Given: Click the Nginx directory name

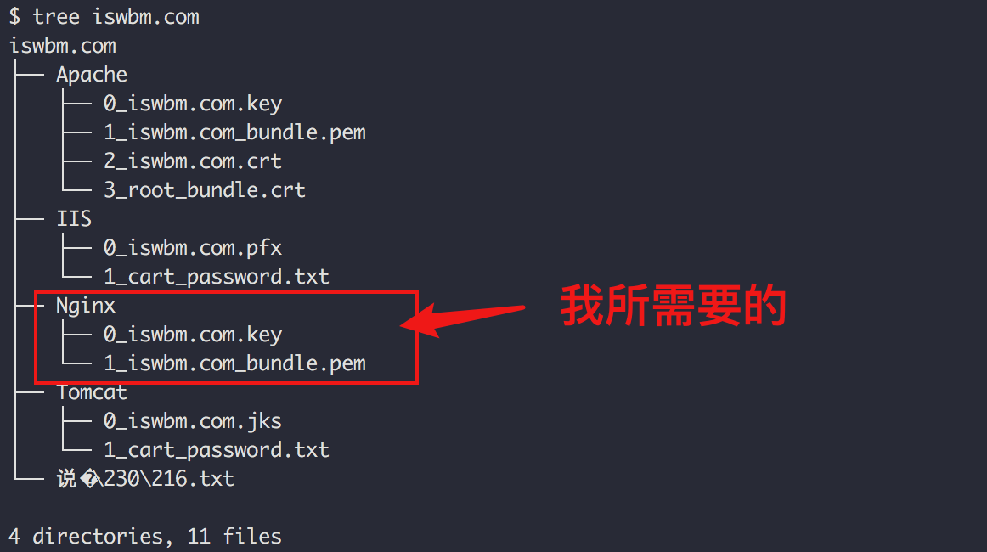Looking at the screenshot, I should tap(86, 306).
